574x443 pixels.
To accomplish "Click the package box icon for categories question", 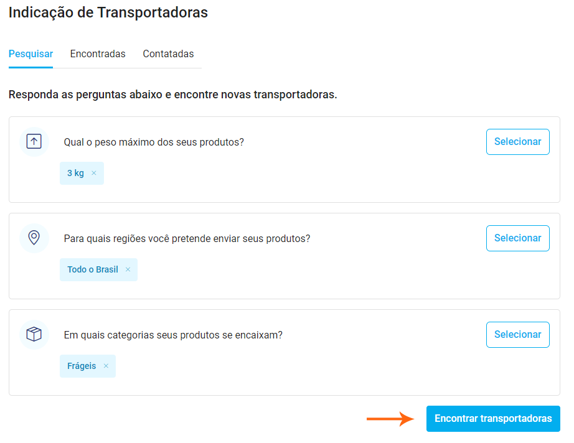I will pyautogui.click(x=34, y=334).
